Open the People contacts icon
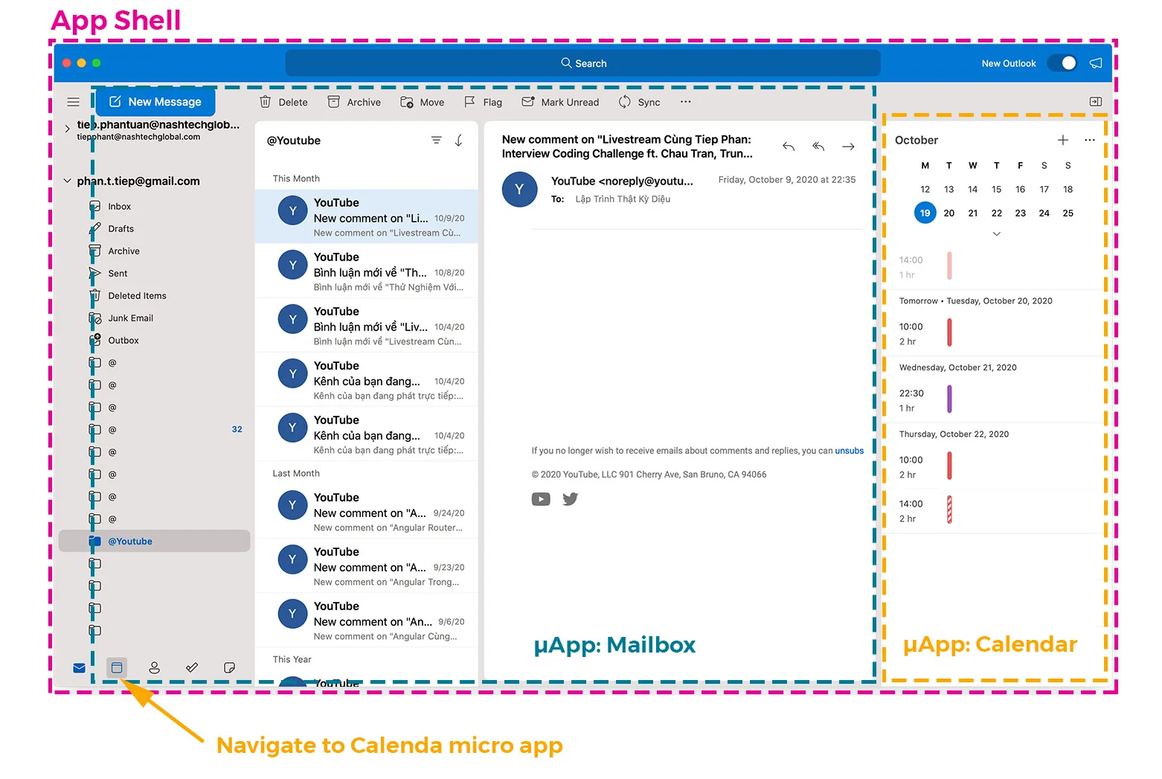 click(154, 667)
